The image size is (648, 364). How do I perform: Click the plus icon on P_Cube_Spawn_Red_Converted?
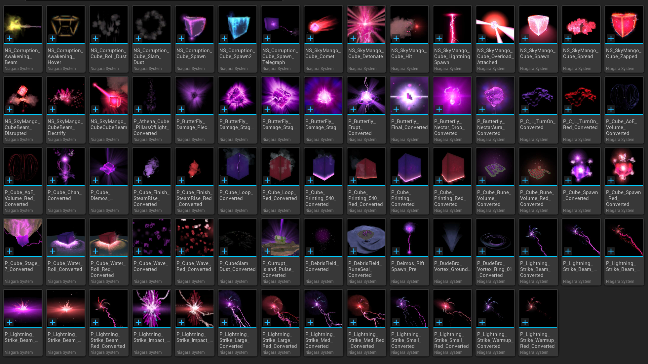click(x=611, y=180)
